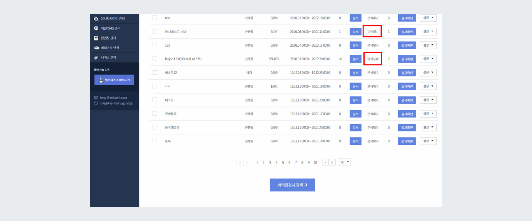The image size is (532, 221).
Task: Click the name 전형등록
Action: click(171, 114)
